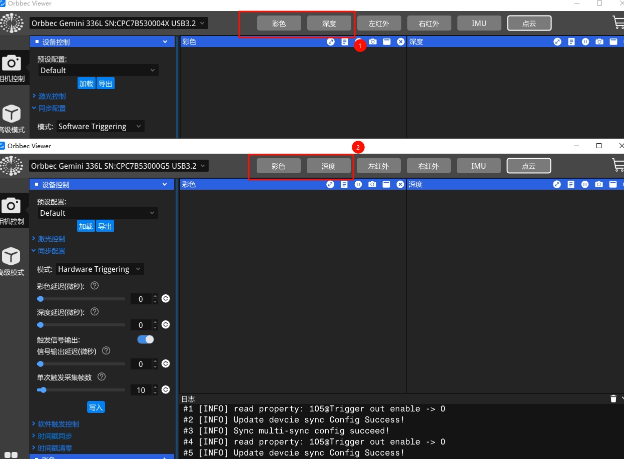Clear the 日志 log with the trash icon
624x459 pixels.
click(613, 398)
